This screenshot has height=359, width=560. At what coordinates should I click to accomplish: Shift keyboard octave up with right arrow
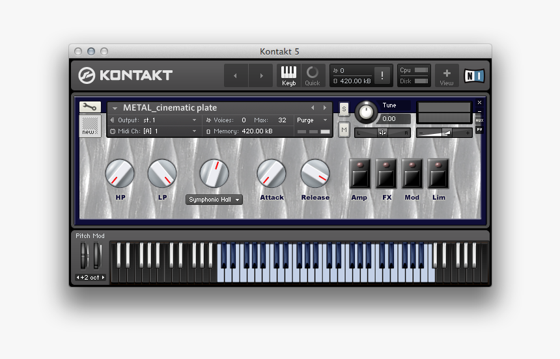(104, 277)
